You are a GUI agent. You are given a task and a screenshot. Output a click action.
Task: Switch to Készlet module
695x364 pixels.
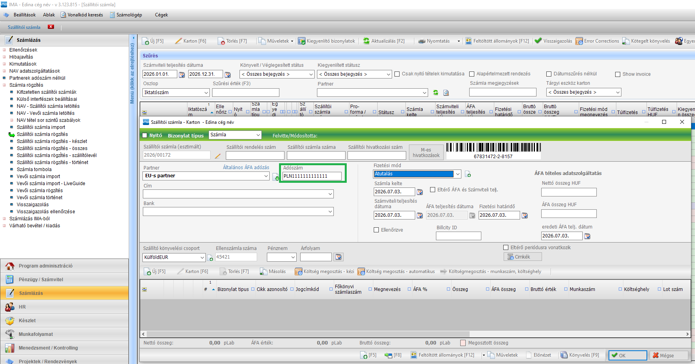tap(65, 321)
